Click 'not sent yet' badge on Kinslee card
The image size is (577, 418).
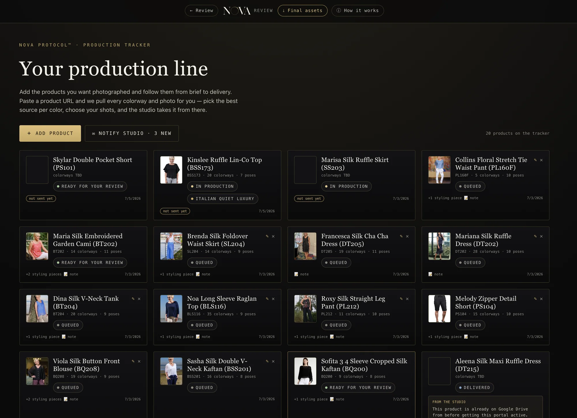coord(175,211)
